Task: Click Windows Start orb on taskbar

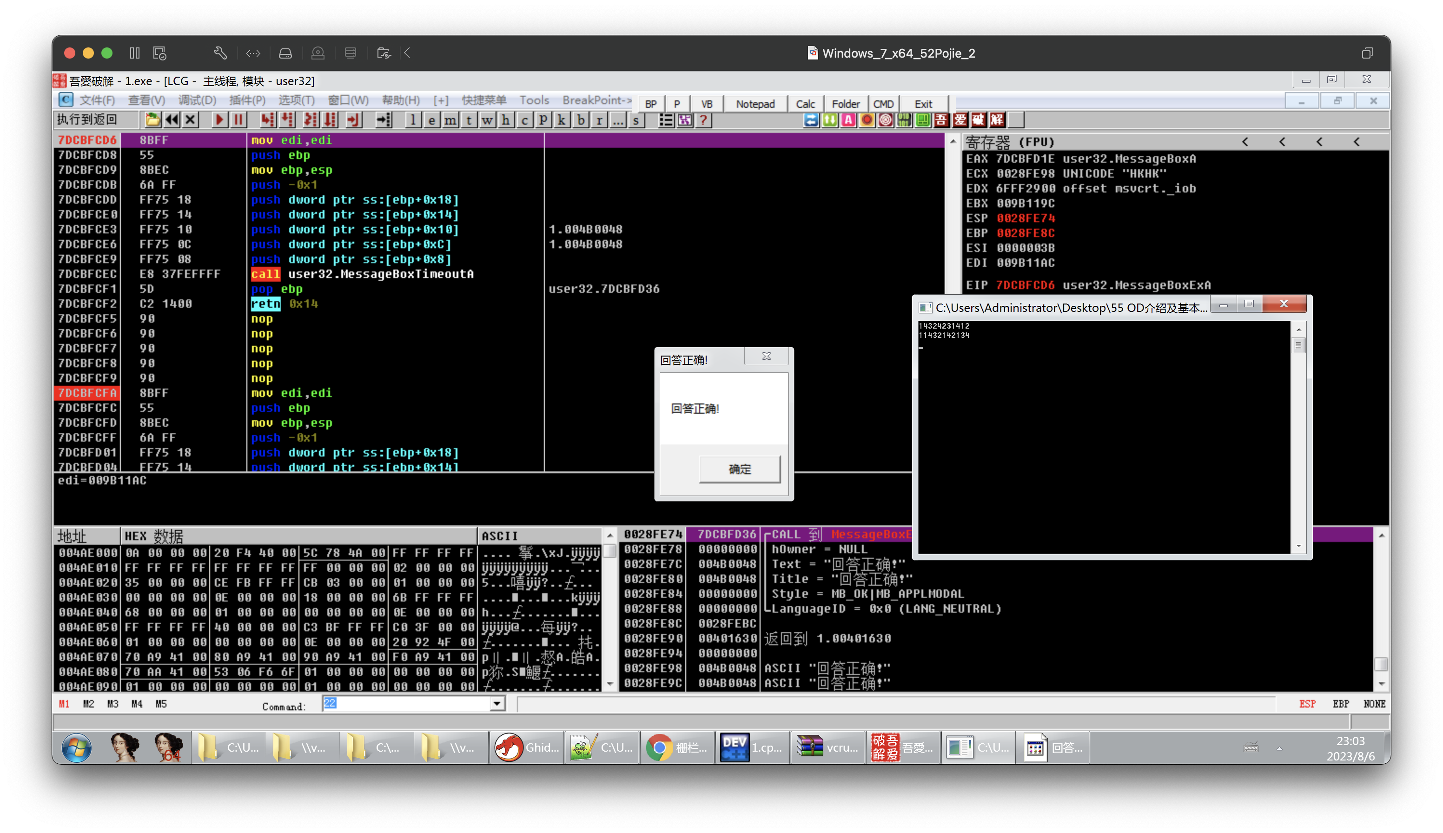Action: click(x=76, y=747)
